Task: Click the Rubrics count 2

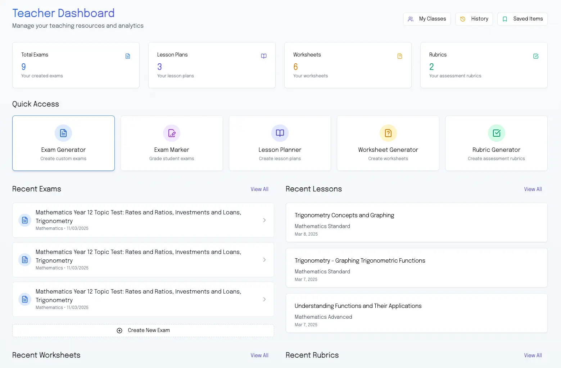Action: coord(432,67)
